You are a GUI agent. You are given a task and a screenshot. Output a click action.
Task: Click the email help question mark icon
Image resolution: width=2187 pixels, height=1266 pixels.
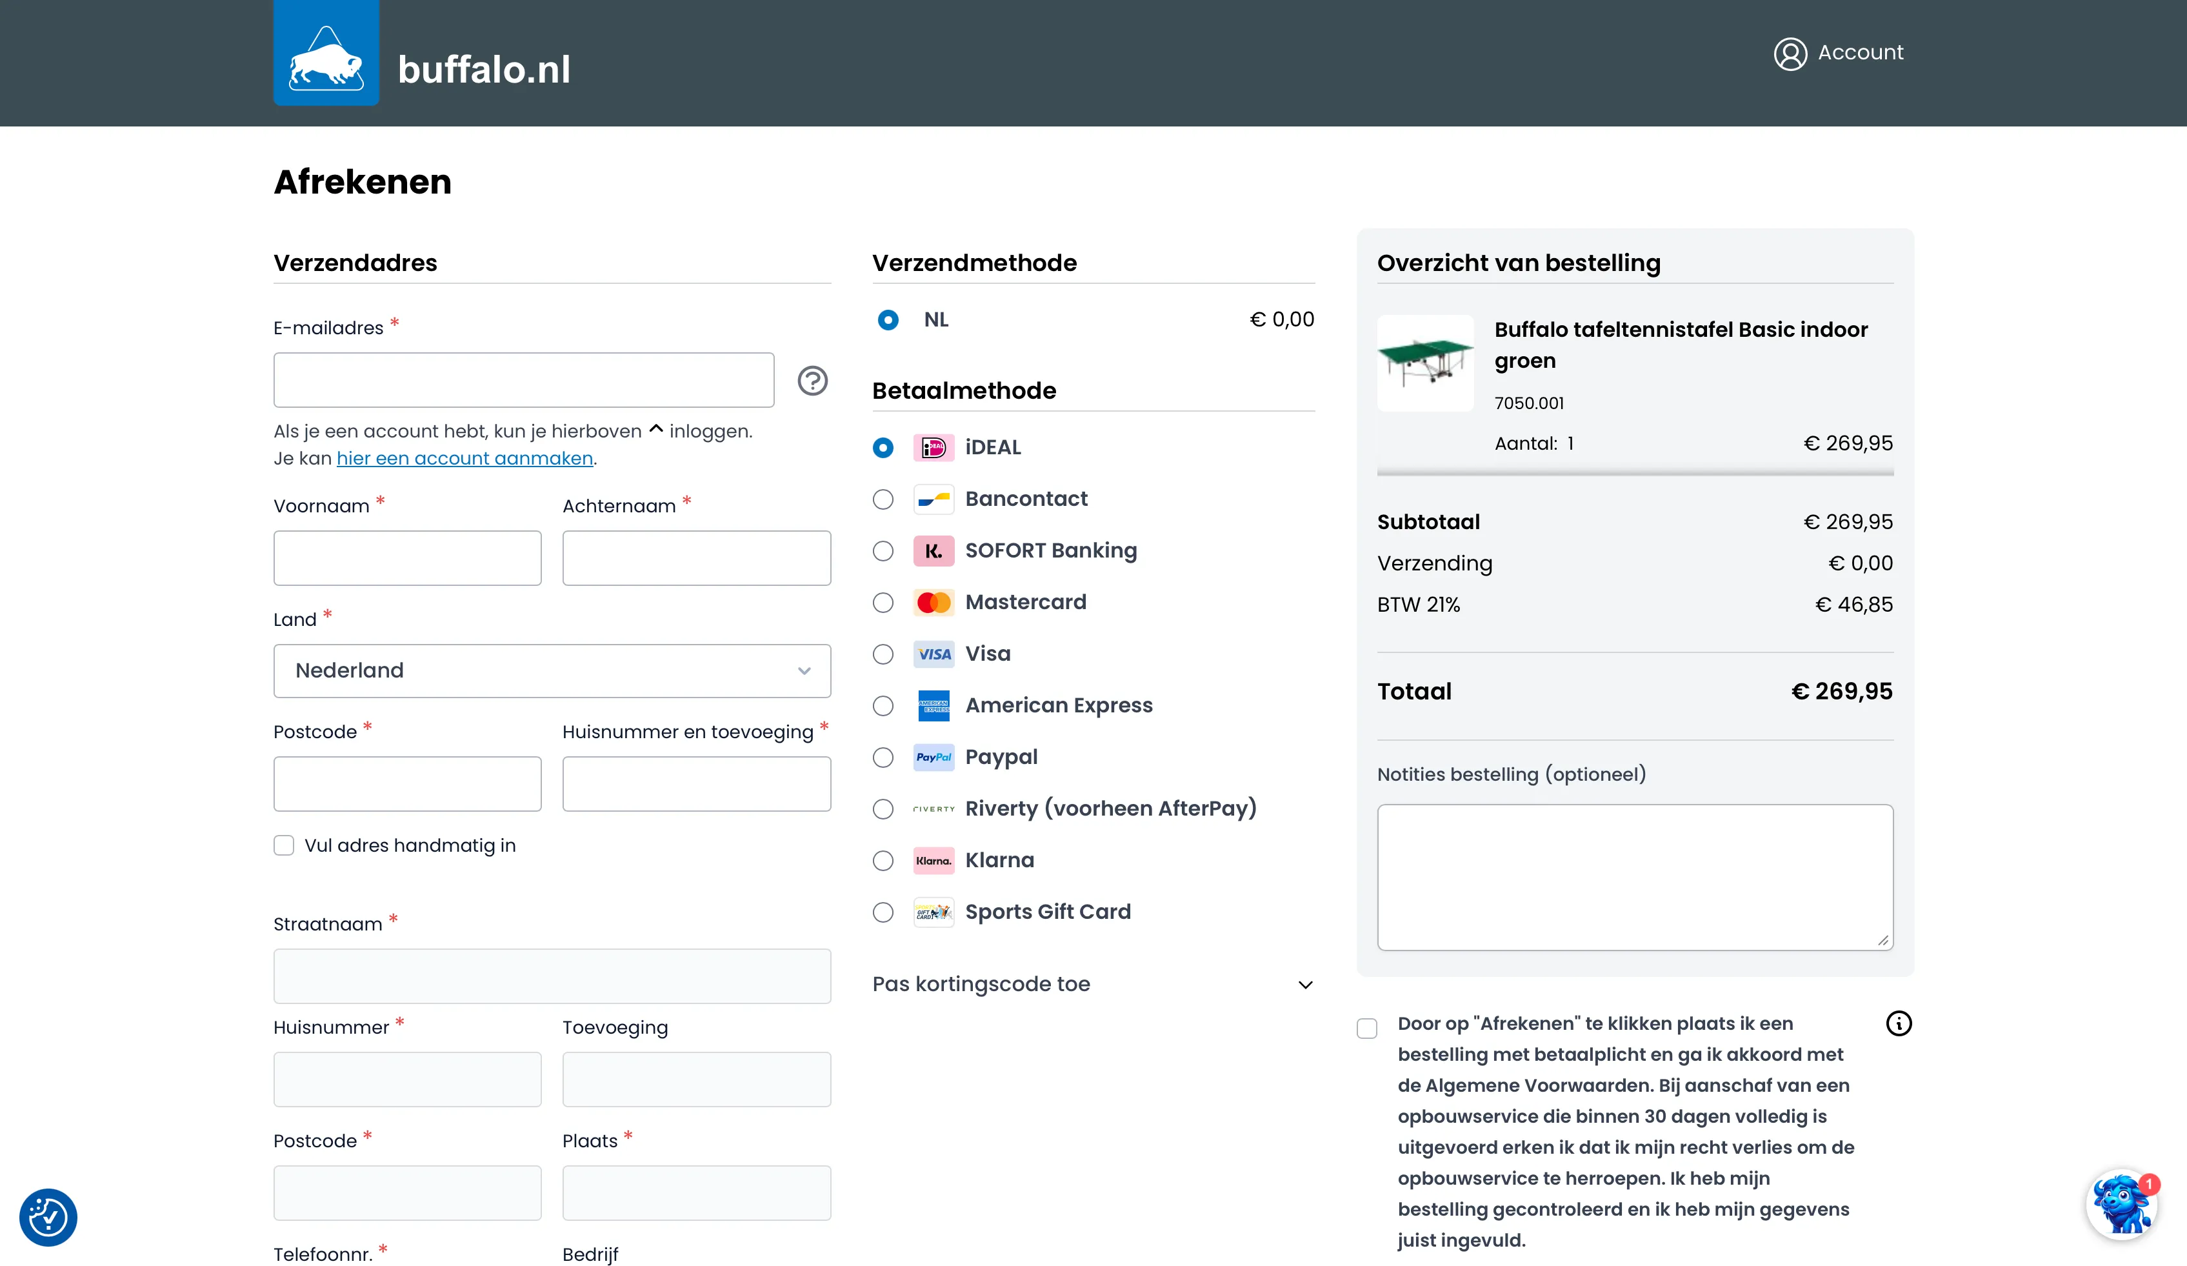click(812, 381)
